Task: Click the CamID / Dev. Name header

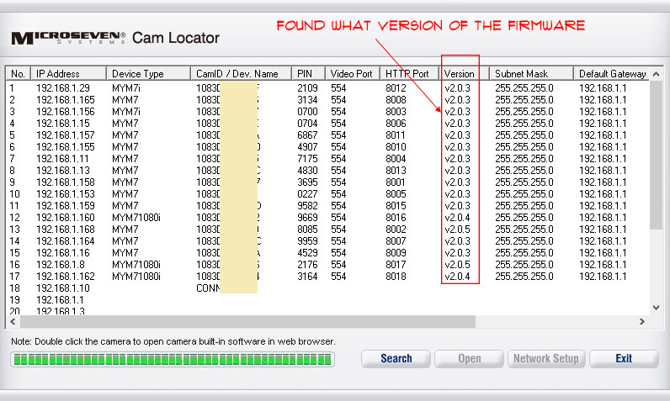Action: click(241, 73)
